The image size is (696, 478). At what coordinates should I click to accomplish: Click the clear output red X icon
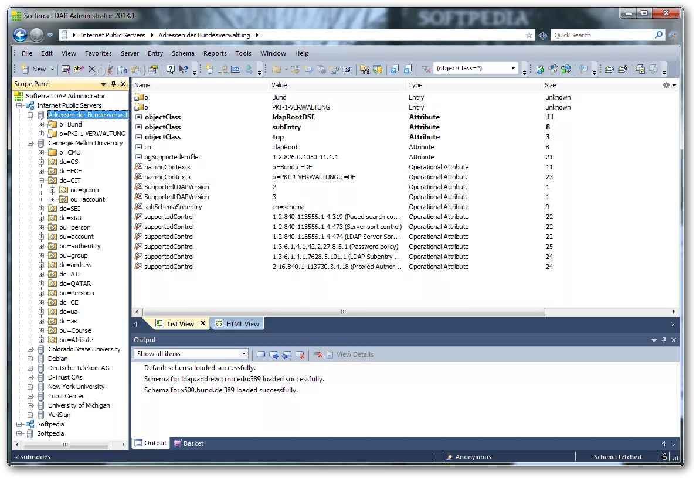pos(317,354)
